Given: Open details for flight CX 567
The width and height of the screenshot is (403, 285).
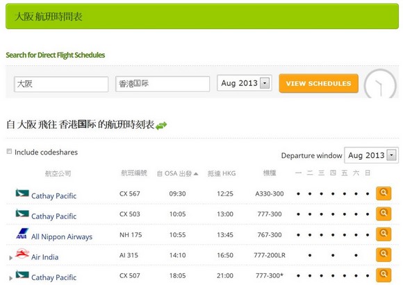Looking at the screenshot, I should [x=384, y=193].
